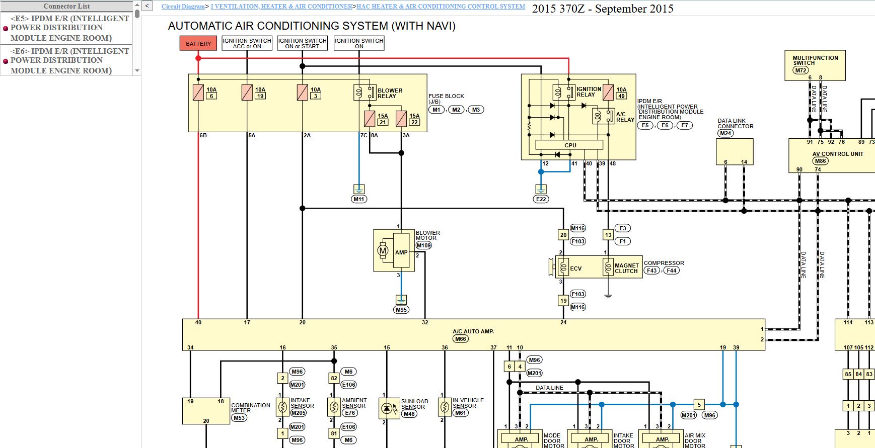Viewport: 875px width, 448px height.
Task: Click the A/C AUTO AMP. label
Action: pyautogui.click(x=473, y=331)
